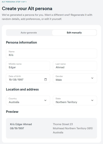
Task: Click the preview name Kris Edgar Ahmad
Action: [x=21, y=124]
